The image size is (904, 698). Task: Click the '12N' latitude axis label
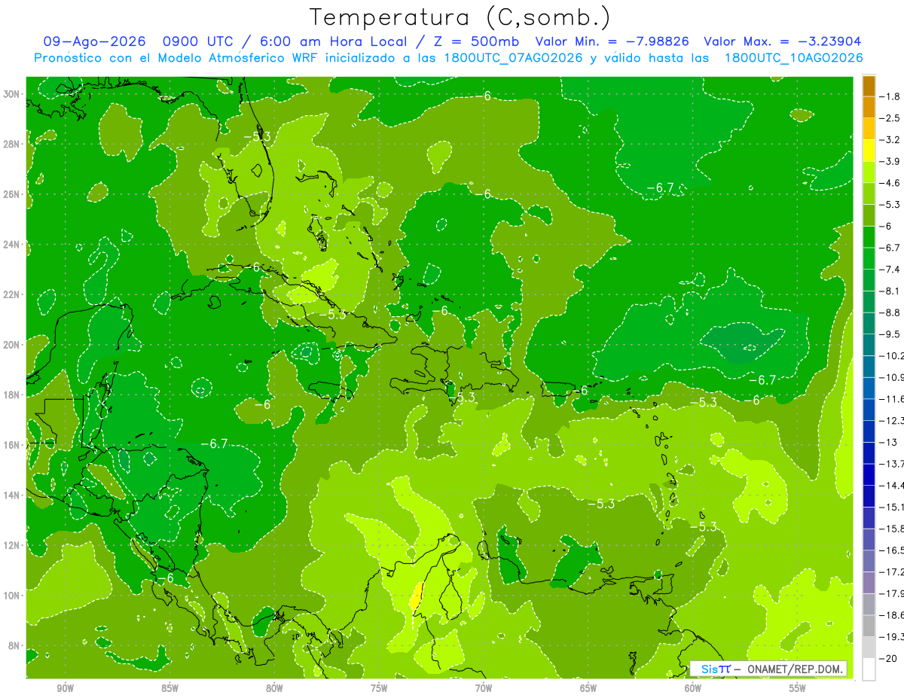[x=13, y=545]
